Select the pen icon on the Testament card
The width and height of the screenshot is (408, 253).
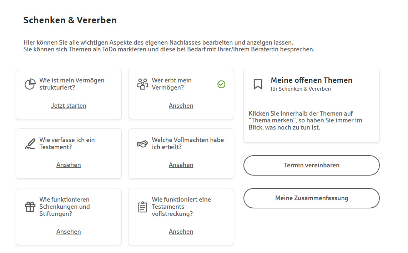tap(31, 143)
